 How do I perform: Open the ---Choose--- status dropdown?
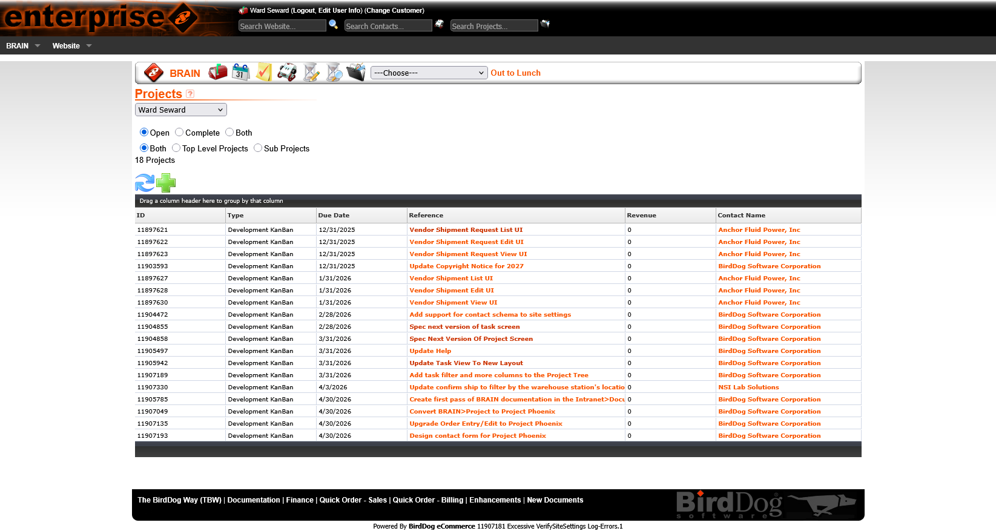click(429, 73)
